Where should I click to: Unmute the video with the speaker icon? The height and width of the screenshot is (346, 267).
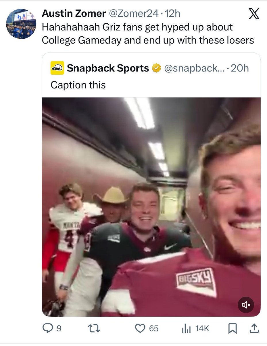246,305
